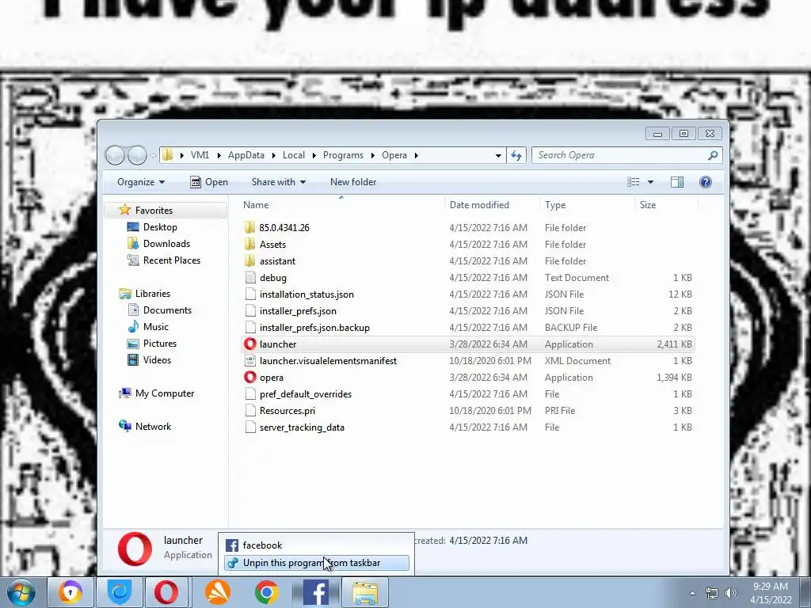
Task: Select installer_prefs.json.backup file
Action: [x=314, y=327]
